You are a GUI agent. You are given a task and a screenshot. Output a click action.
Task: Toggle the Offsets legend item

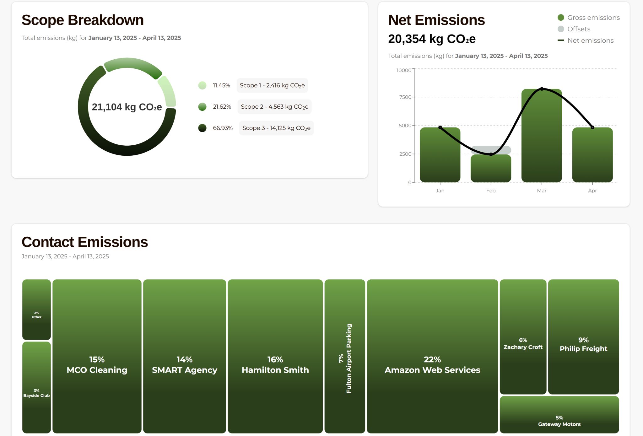point(574,29)
